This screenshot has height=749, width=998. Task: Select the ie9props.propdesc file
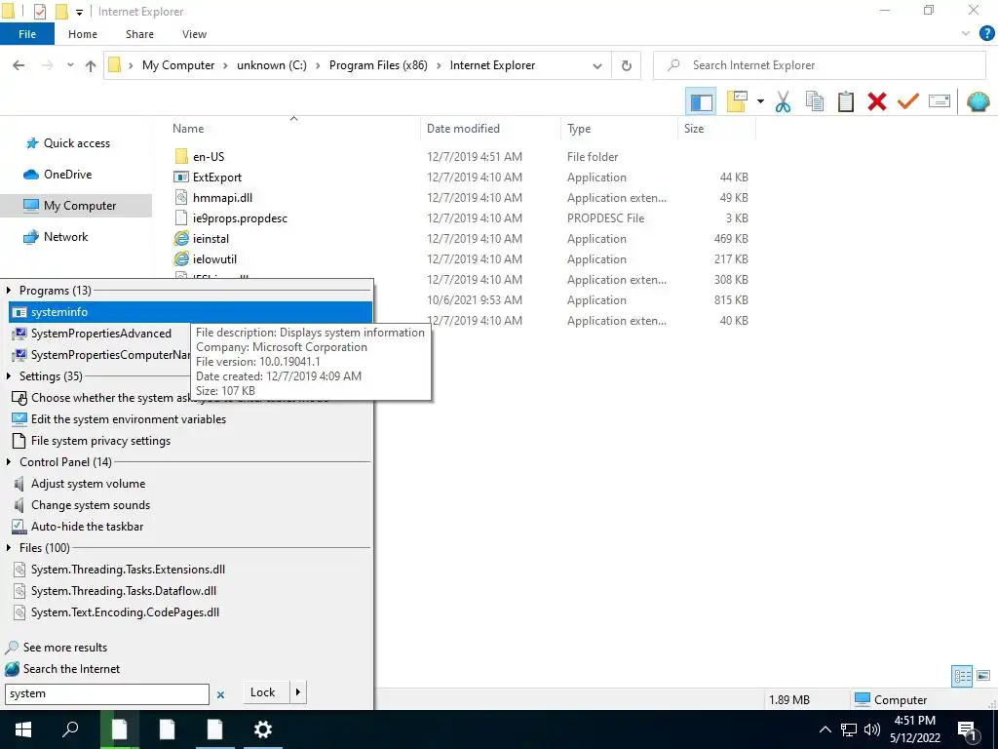coord(240,217)
